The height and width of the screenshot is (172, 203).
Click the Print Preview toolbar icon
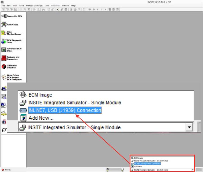pos(38,9)
